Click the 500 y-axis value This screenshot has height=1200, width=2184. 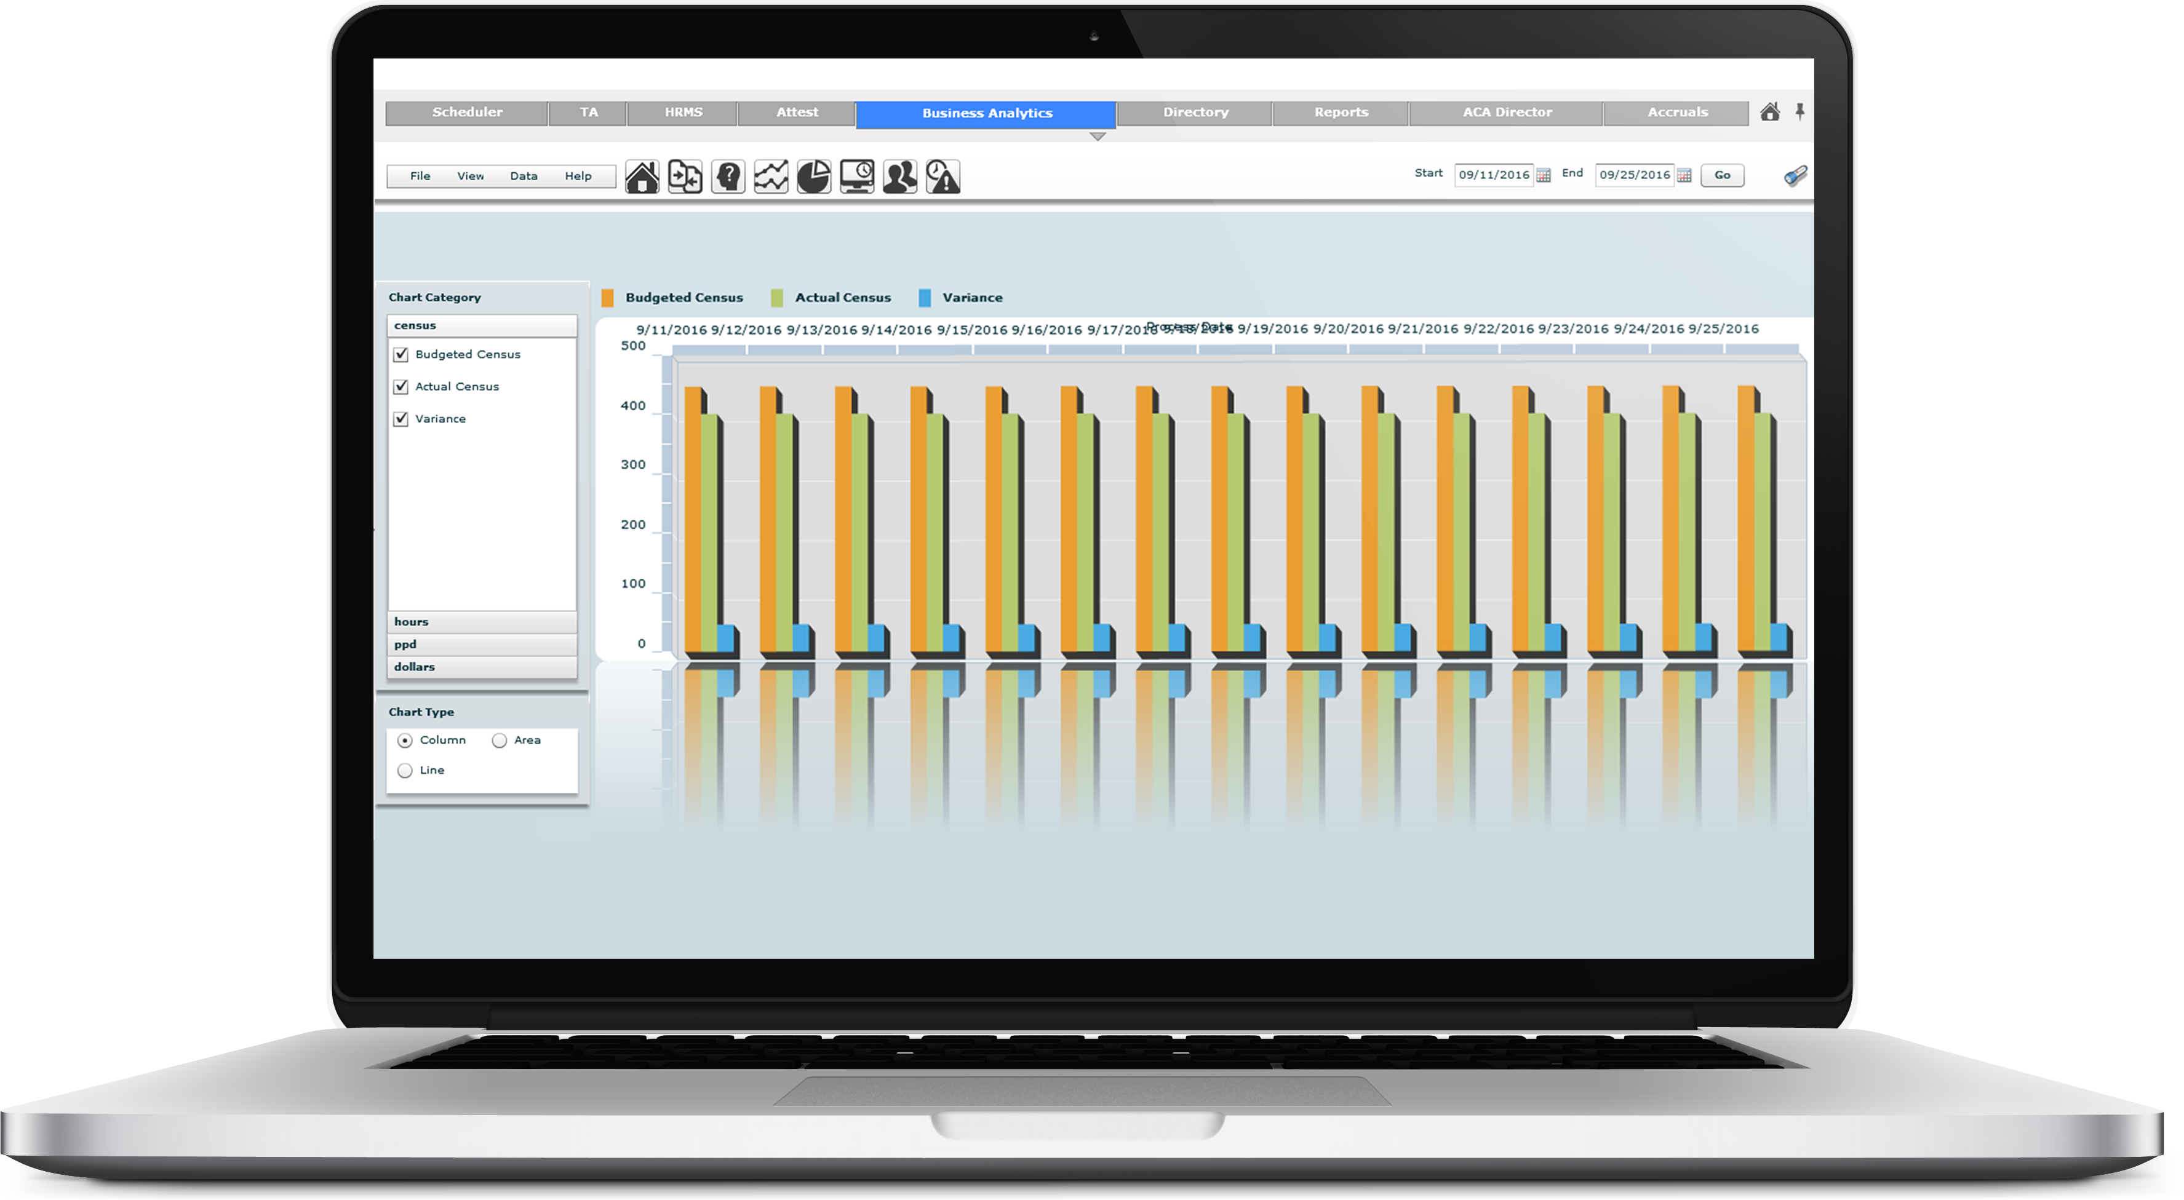tap(633, 347)
